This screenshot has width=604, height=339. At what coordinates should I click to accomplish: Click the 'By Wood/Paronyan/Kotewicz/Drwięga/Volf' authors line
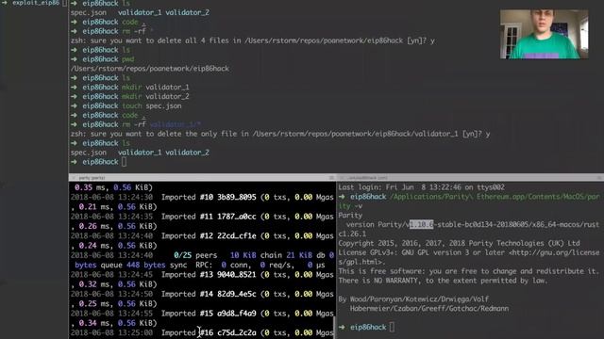pyautogui.click(x=413, y=299)
